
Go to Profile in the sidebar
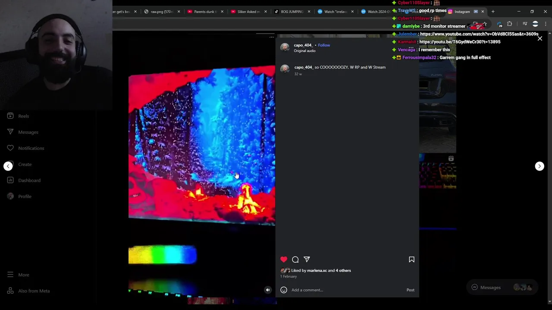[19, 196]
